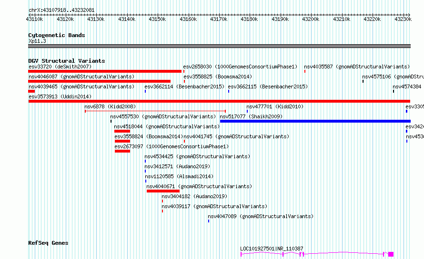Image resolution: width=424 pixels, height=259 pixels.
Task: Open nsv477701 (Kidd2010) variant
Action: click(x=275, y=106)
